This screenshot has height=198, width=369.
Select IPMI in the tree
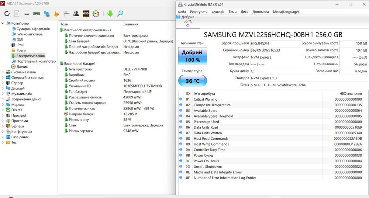pos(20,45)
